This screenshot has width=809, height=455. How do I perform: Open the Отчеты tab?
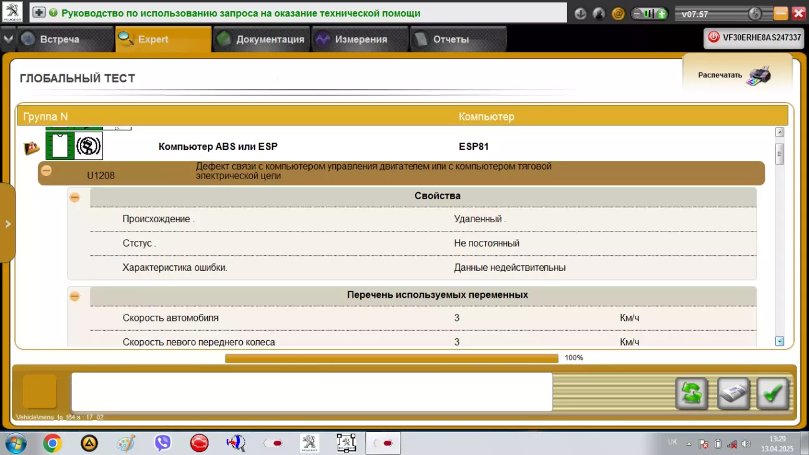pyautogui.click(x=458, y=39)
